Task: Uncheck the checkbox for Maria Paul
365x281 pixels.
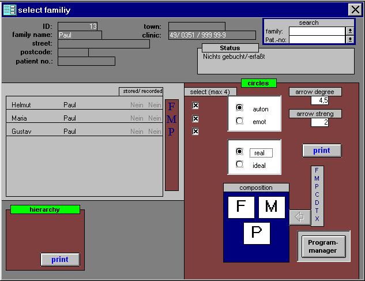Action: [195, 119]
